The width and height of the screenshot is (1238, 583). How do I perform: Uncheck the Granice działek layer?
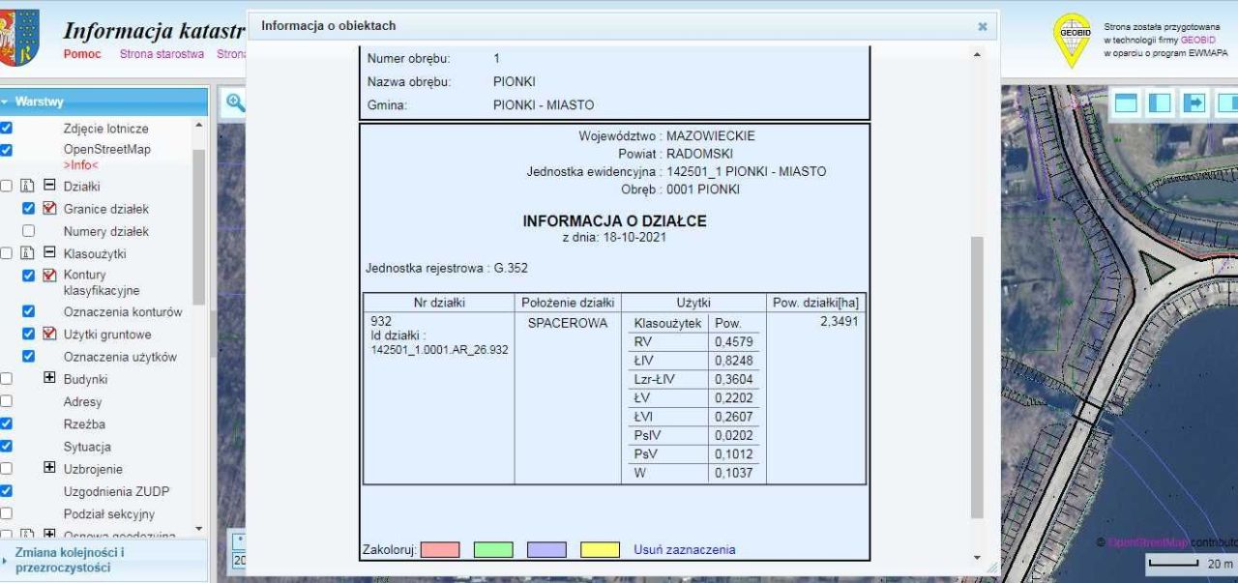tap(28, 209)
